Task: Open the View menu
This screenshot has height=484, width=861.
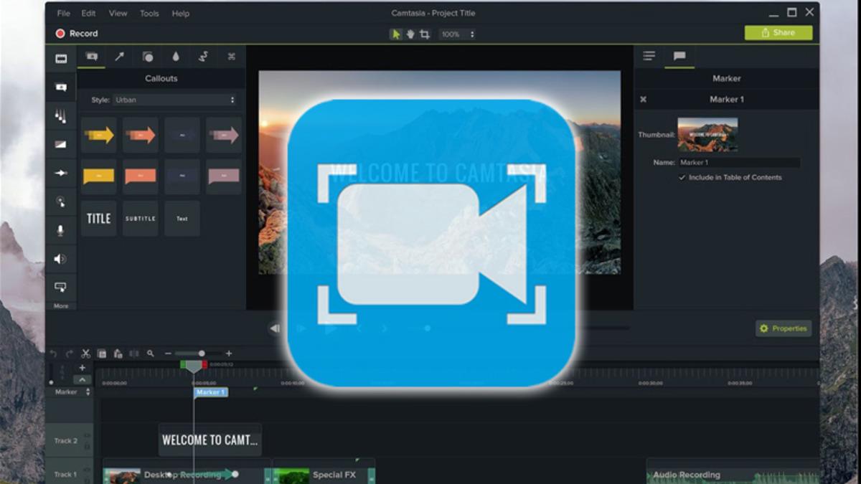Action: [118, 13]
